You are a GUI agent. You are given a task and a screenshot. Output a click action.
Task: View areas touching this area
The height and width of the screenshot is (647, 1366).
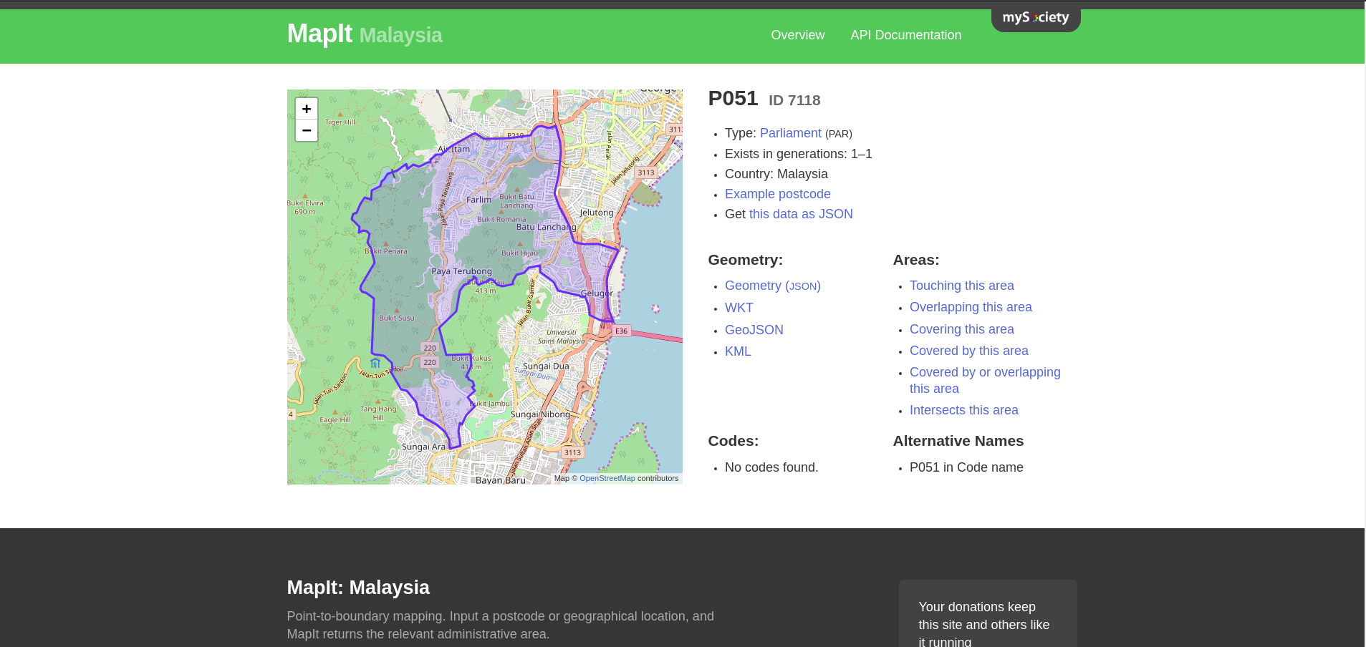point(961,286)
